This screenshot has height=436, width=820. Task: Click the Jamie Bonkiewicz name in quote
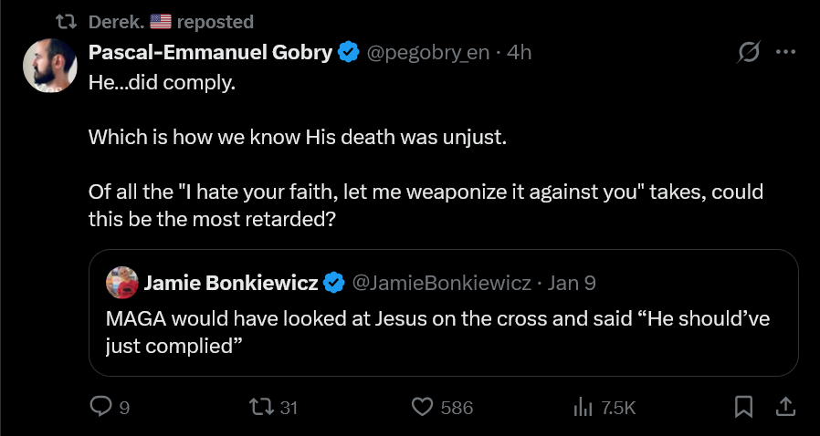(230, 283)
